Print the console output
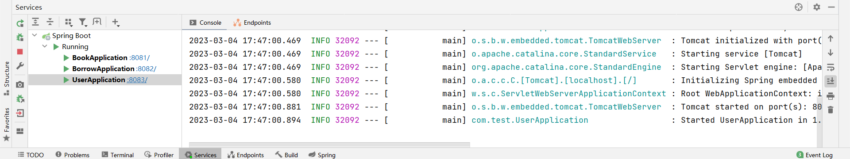This screenshot has height=159, width=850. (x=831, y=96)
